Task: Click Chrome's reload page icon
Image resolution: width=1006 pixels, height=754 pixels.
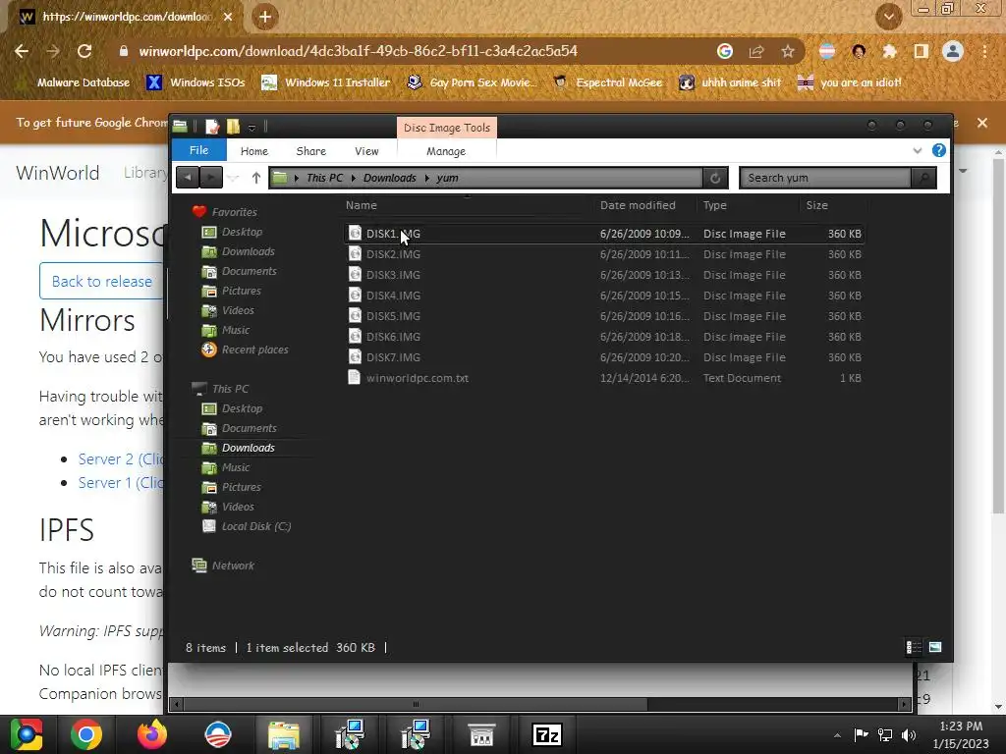Action: (x=84, y=51)
